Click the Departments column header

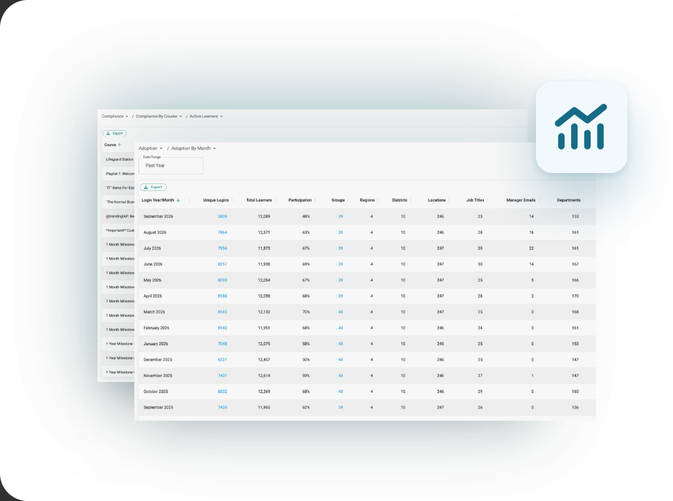[568, 200]
